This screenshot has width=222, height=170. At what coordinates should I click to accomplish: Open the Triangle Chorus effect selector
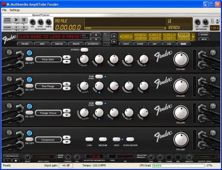[x=48, y=113]
